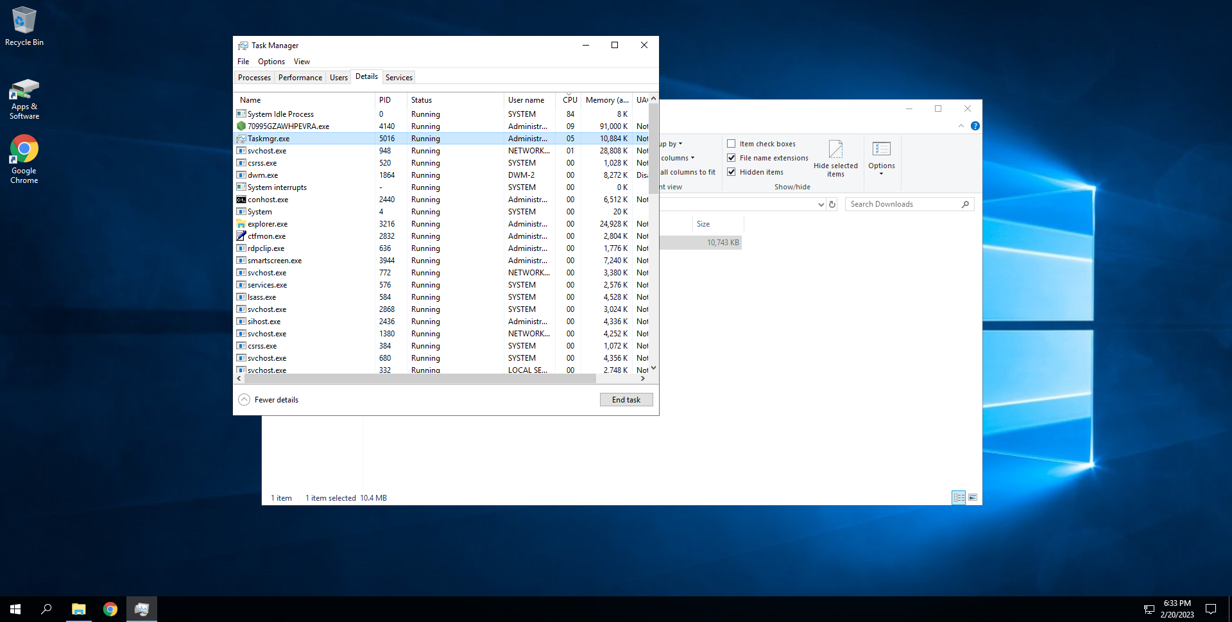The height and width of the screenshot is (622, 1232).
Task: Collapse Task Manager with Fewer details
Action: click(x=269, y=400)
